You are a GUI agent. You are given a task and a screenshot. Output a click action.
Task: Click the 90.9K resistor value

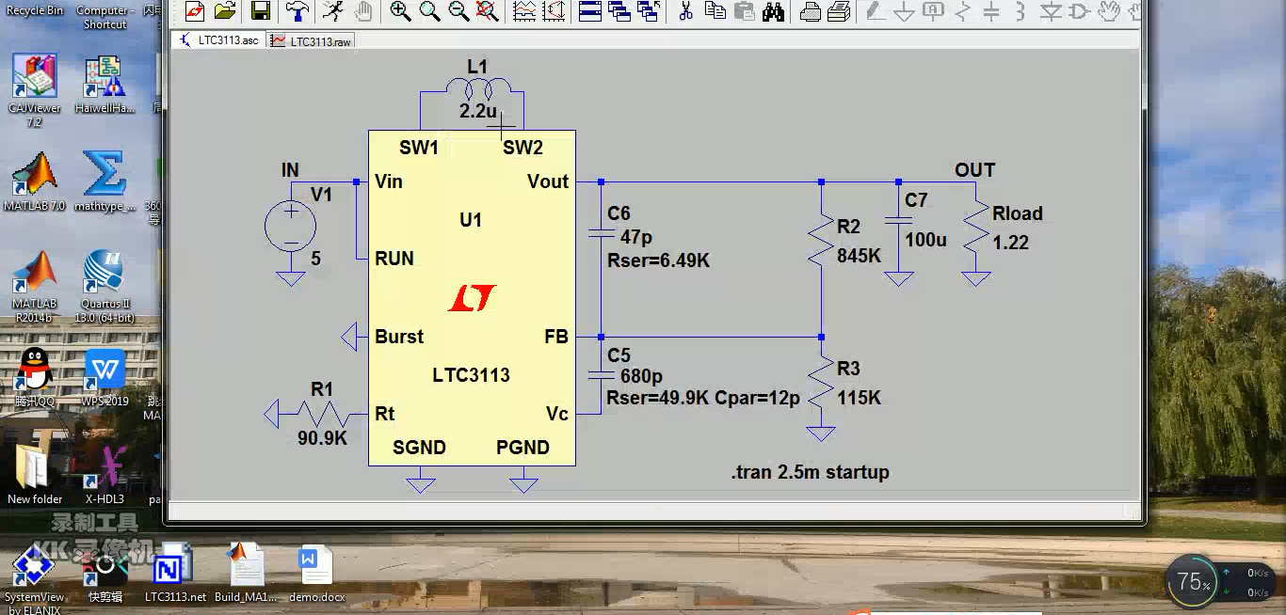coord(323,438)
